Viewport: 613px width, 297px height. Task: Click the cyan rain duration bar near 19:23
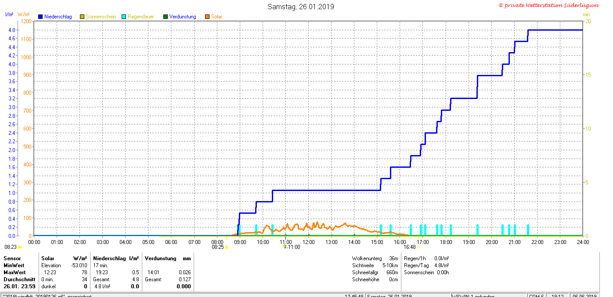(x=477, y=230)
